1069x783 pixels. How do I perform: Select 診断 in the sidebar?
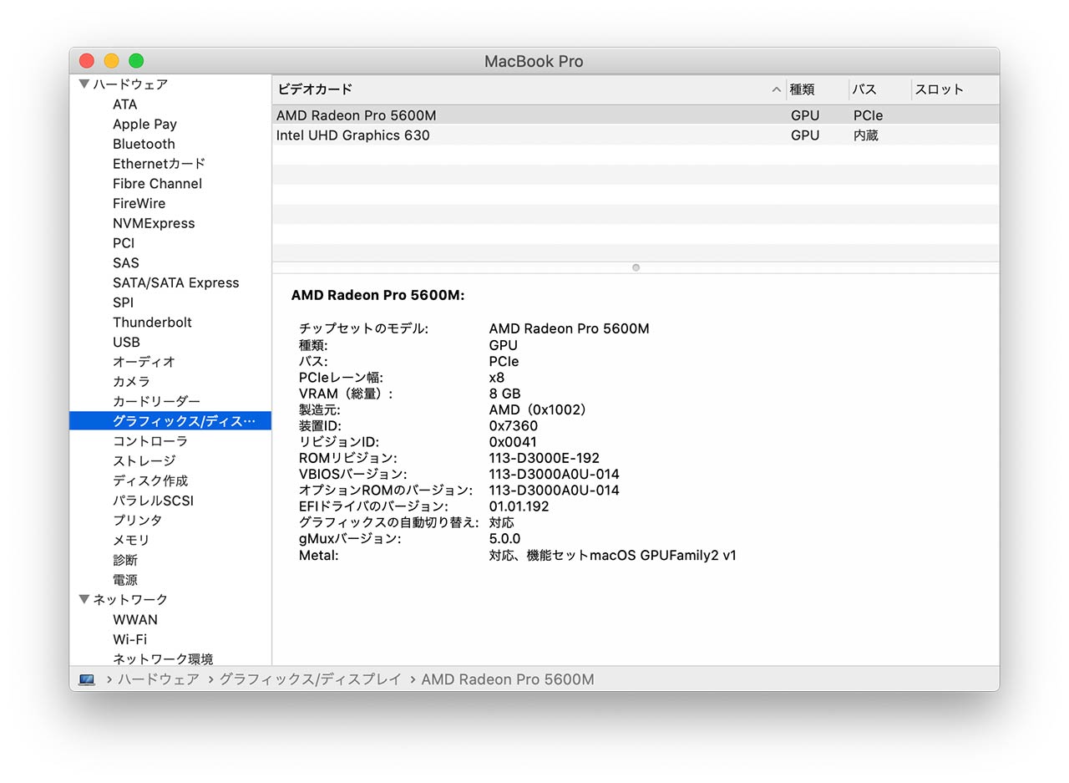coord(125,560)
